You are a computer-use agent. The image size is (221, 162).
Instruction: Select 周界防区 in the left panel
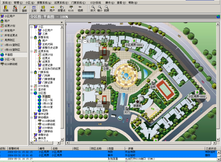[8, 40]
